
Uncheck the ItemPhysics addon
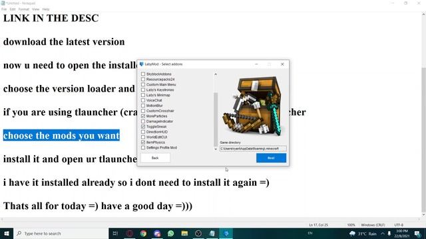143,142
